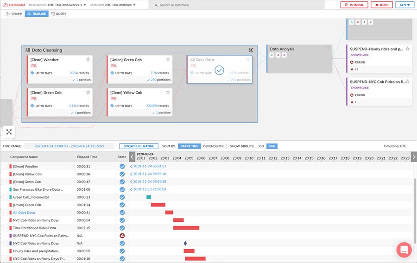Click the fullscreen expand icon on canvas
The height and width of the screenshot is (263, 417).
pos(9,132)
